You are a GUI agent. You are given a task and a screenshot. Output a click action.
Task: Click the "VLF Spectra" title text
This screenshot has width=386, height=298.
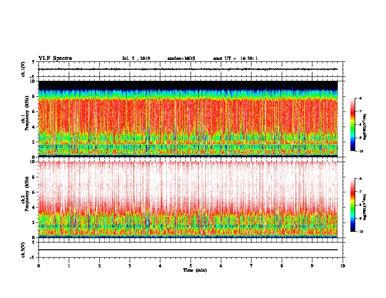point(55,58)
